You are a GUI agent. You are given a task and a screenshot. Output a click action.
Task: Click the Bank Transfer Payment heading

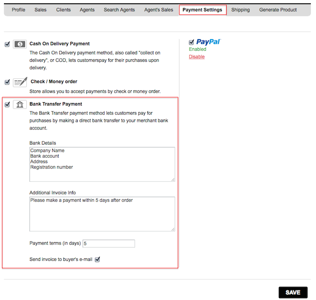coord(56,104)
